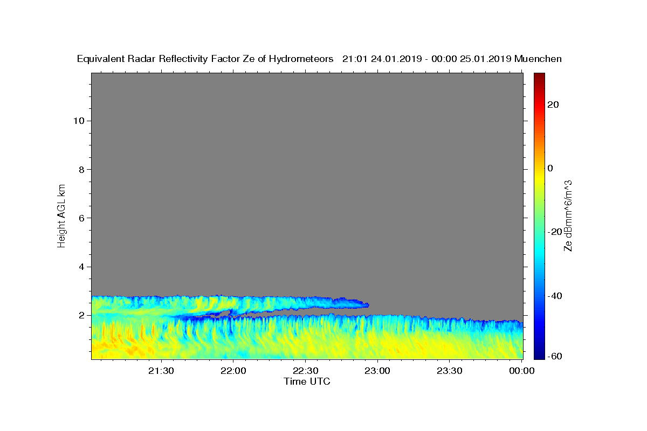This screenshot has height=431, width=647.
Task: Click the 23:30 time tick label
Action: pos(449,371)
